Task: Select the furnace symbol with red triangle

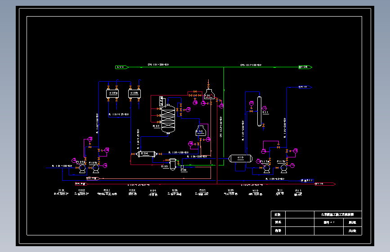Action: click(209, 94)
